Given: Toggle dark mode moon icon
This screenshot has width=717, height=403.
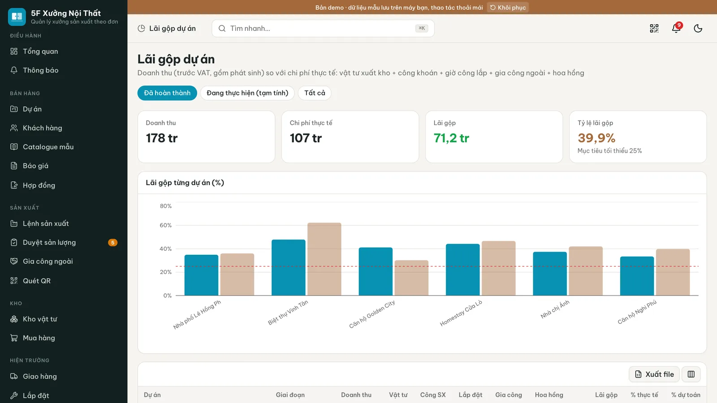Looking at the screenshot, I should pos(698,28).
